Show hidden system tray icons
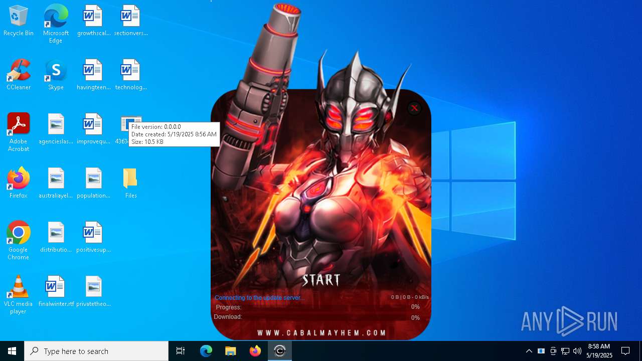The width and height of the screenshot is (642, 361). tap(529, 351)
